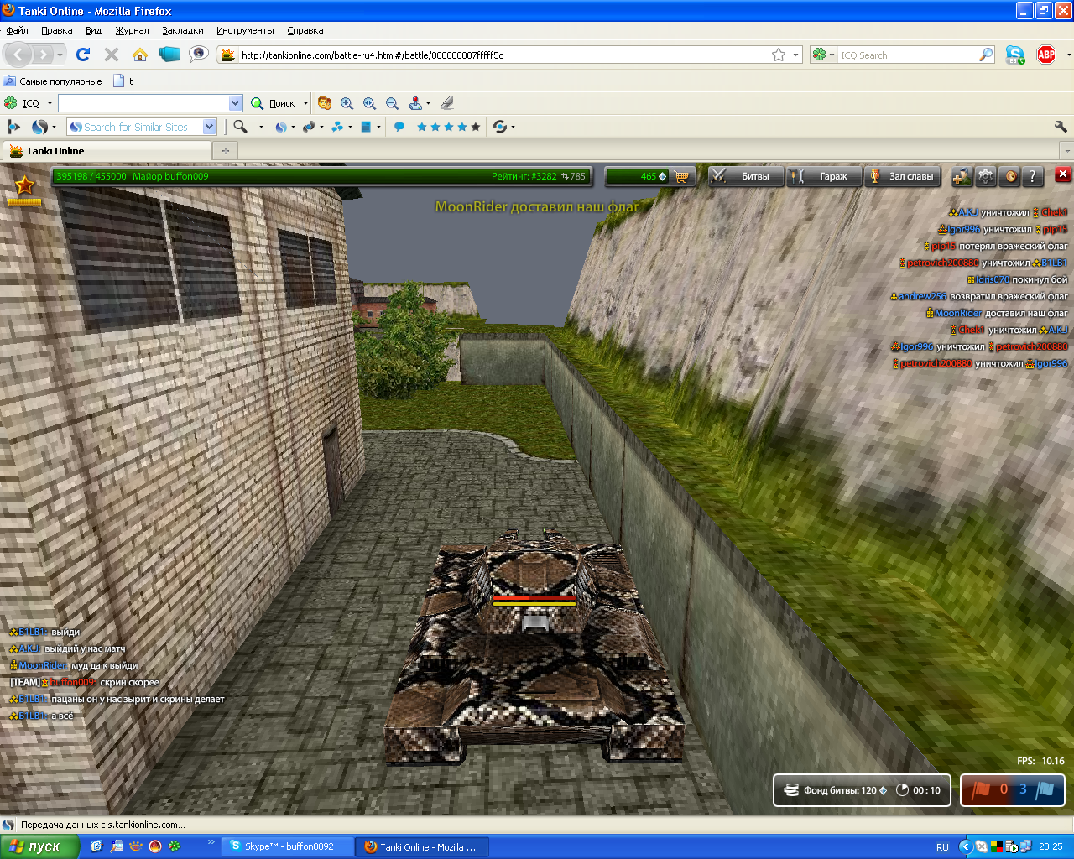Click the zoom reset magnifier icon

click(x=369, y=103)
